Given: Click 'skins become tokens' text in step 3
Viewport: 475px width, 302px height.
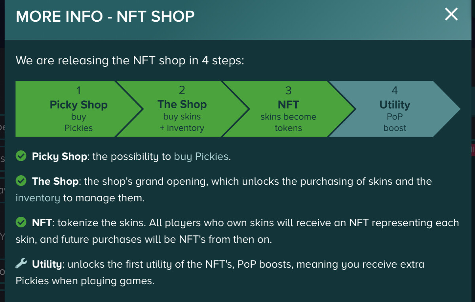Looking at the screenshot, I should click(289, 122).
